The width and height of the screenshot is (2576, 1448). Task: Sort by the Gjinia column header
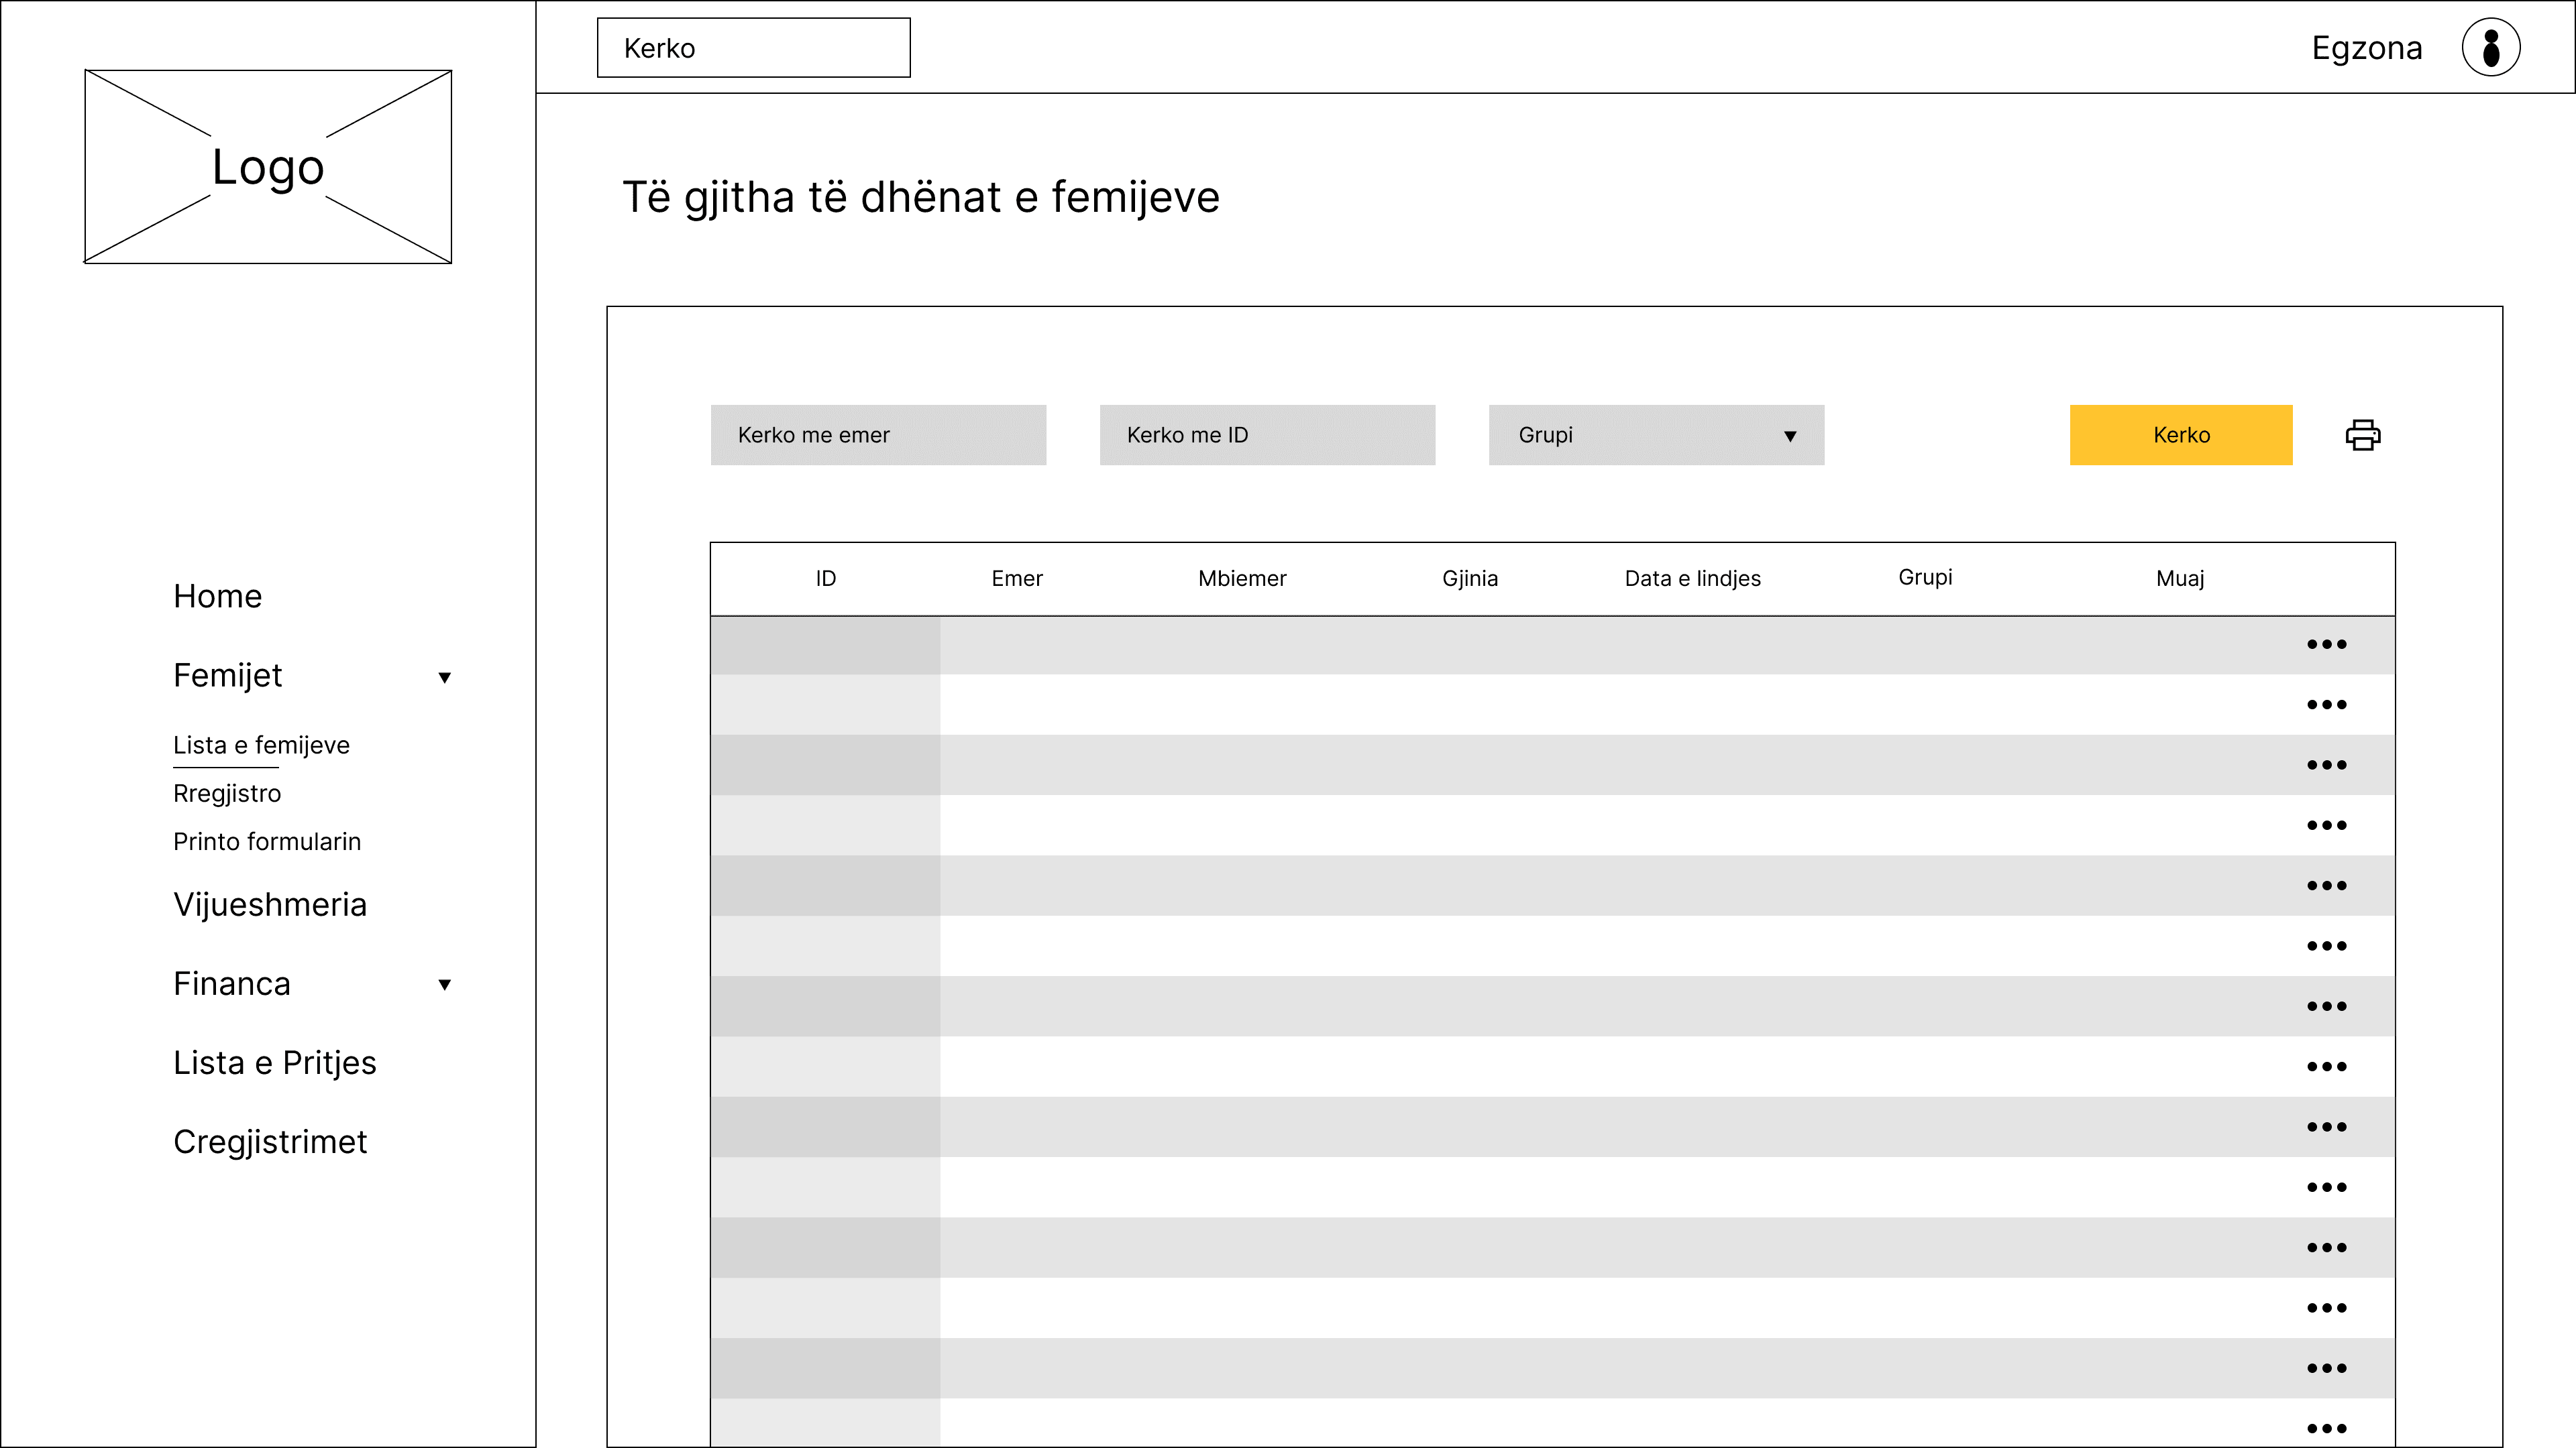point(1470,579)
